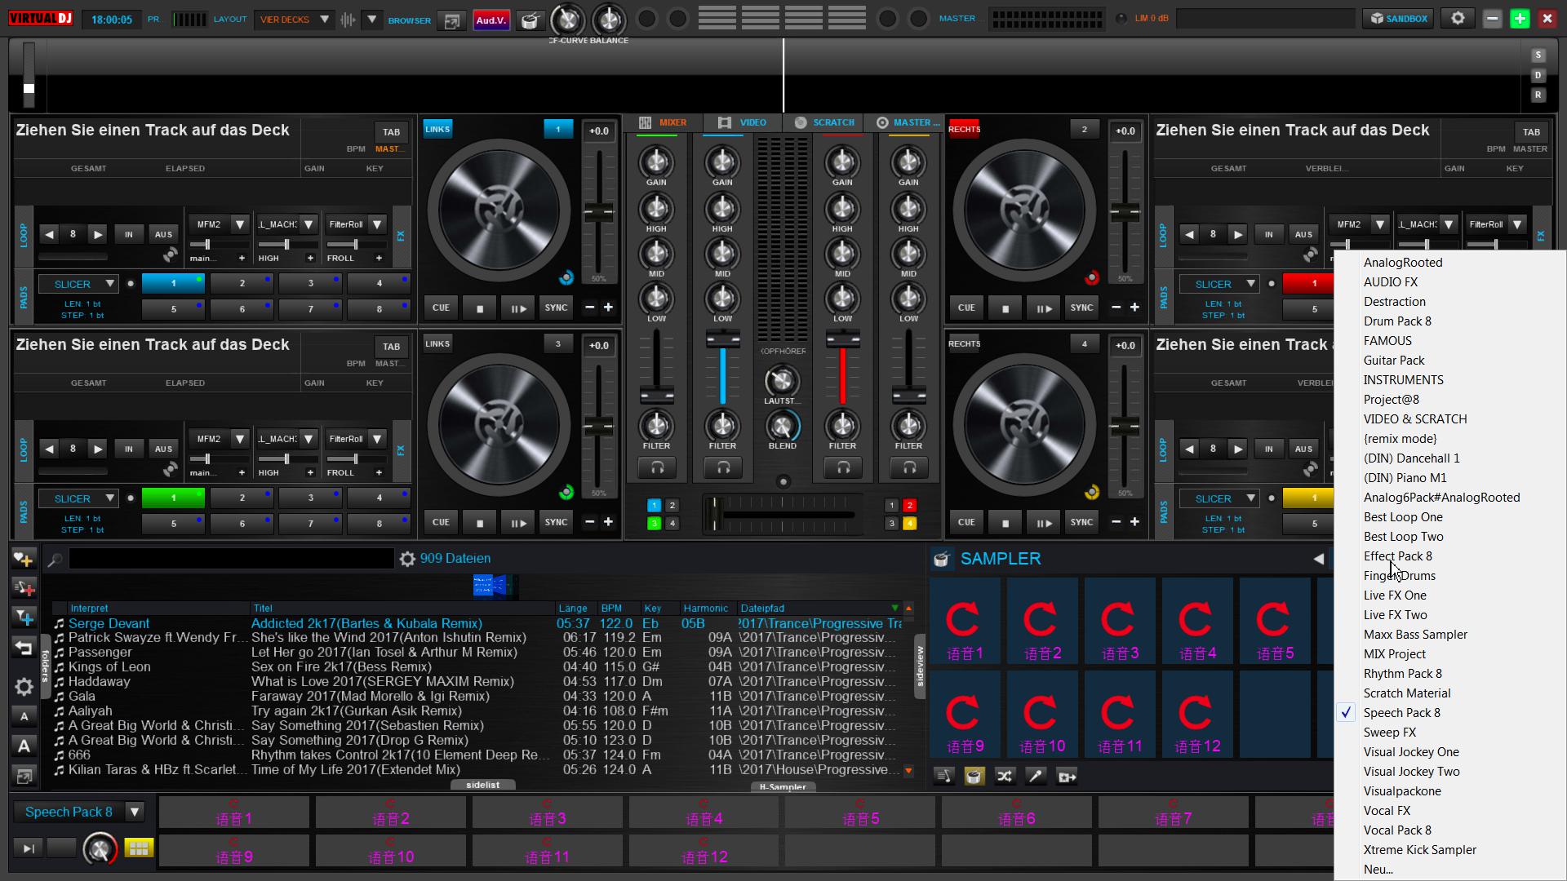Open deck 1 FilterRoll effect dropdown

point(355,224)
